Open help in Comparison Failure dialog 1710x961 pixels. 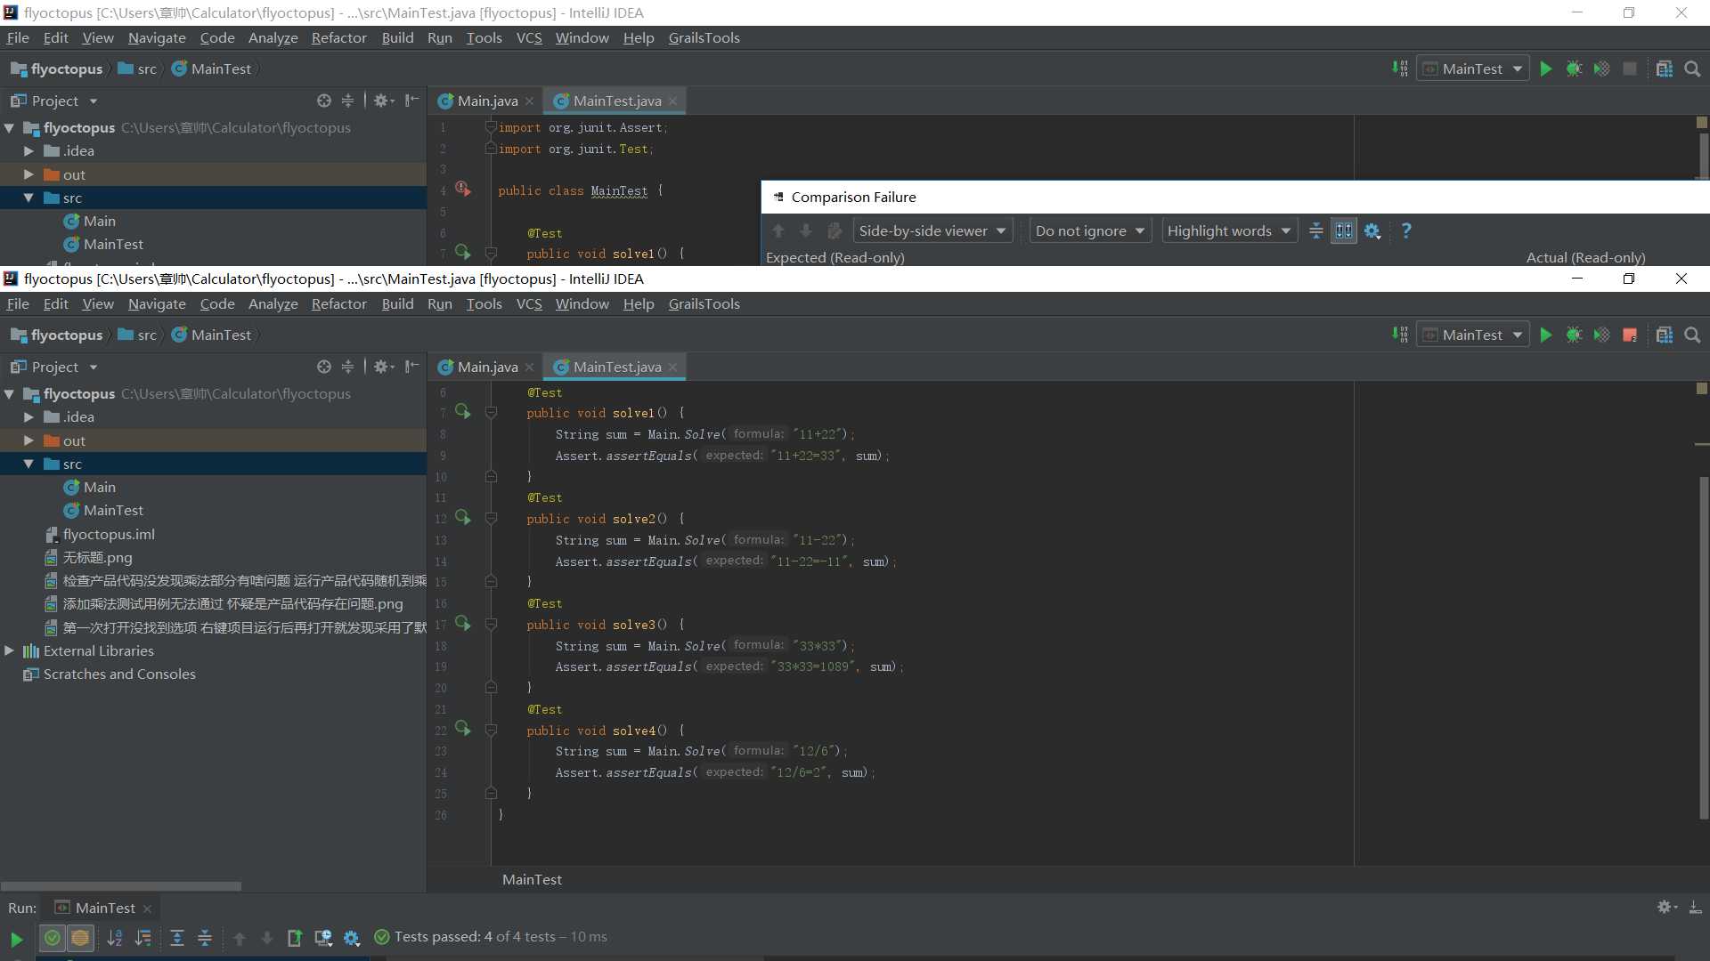click(1406, 231)
